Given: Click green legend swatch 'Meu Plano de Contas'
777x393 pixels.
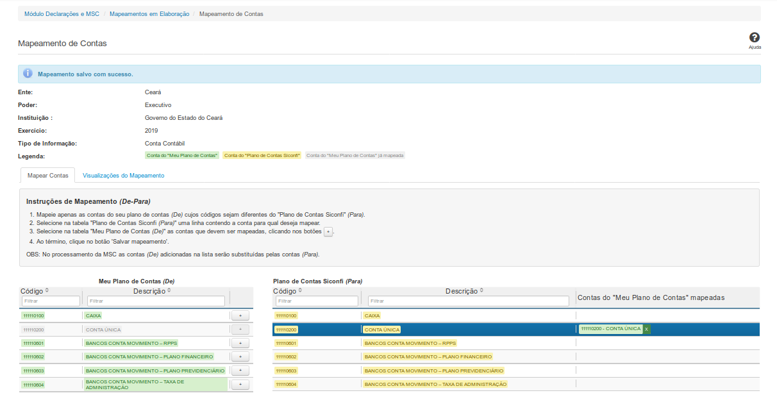Looking at the screenshot, I should tap(182, 155).
